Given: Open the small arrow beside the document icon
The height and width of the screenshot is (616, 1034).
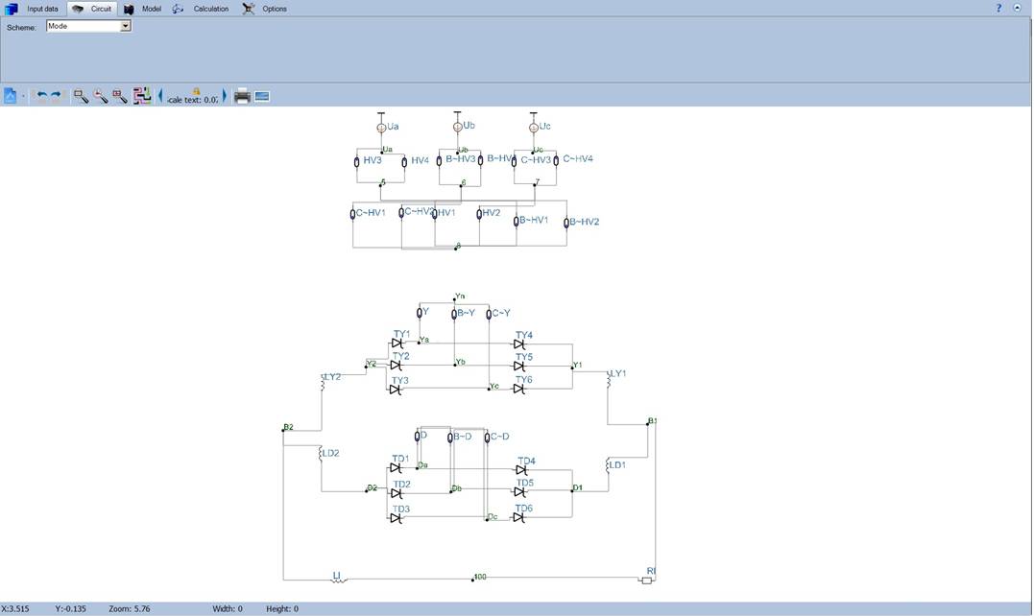Looking at the screenshot, I should coord(23,96).
